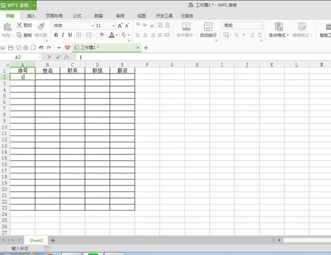Viewport: 331px width, 255px height.
Task: Cancel cell entry with the red X
Action: (x=49, y=57)
